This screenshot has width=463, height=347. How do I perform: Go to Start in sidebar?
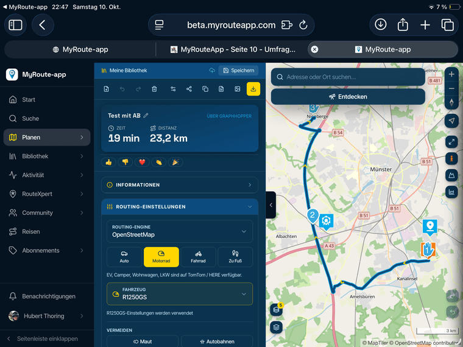(x=47, y=100)
